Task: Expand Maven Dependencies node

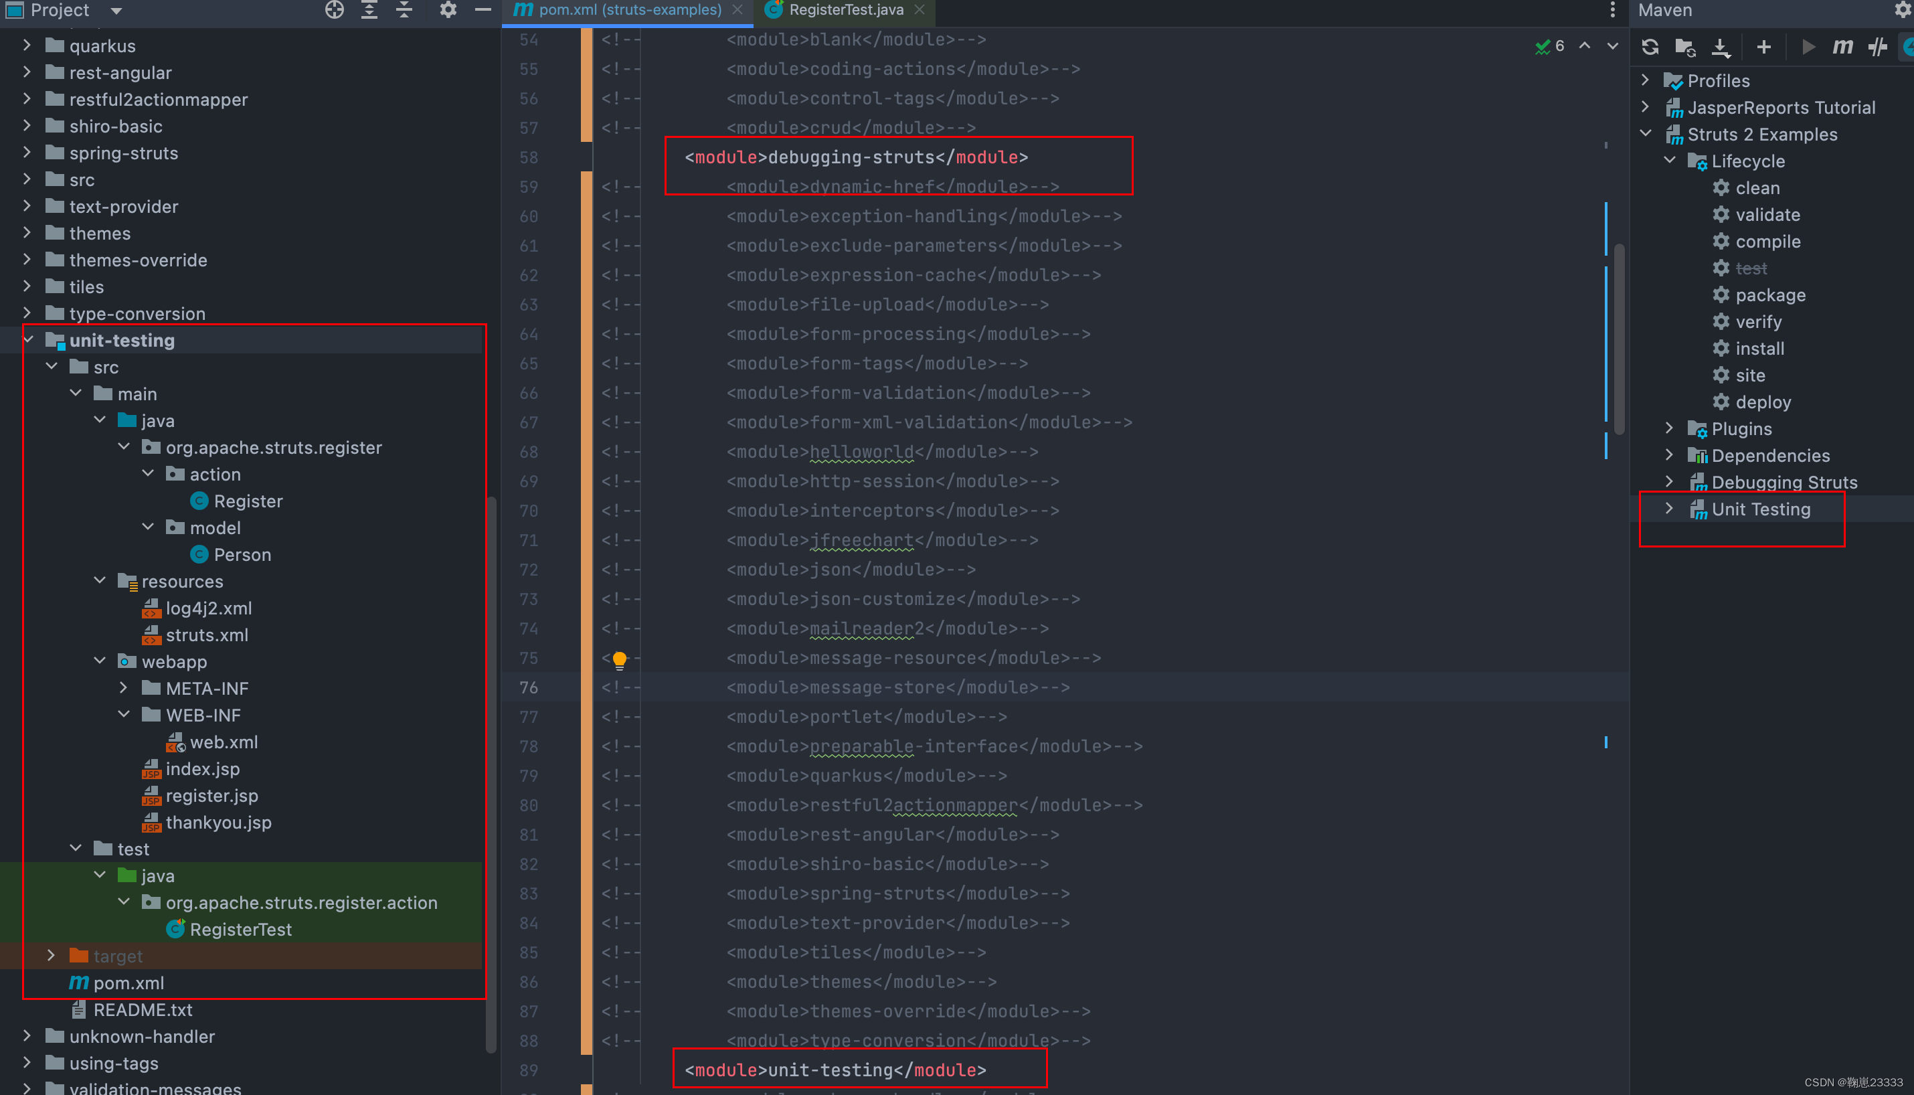Action: click(1670, 455)
